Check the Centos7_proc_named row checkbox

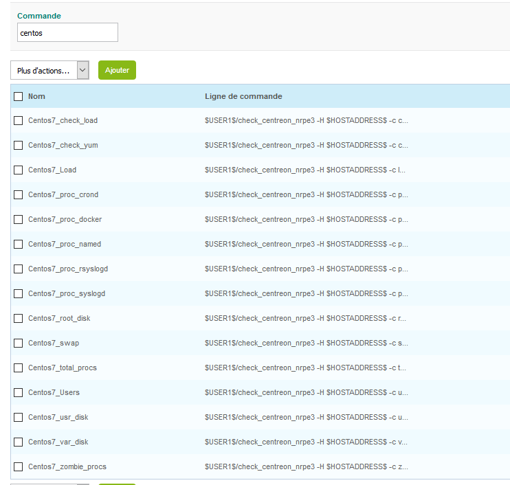[18, 244]
